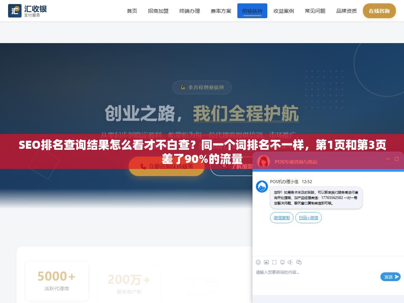The height and width of the screenshot is (303, 404).
Task: Toggle the chat sound speaker icon
Action: 291,262
